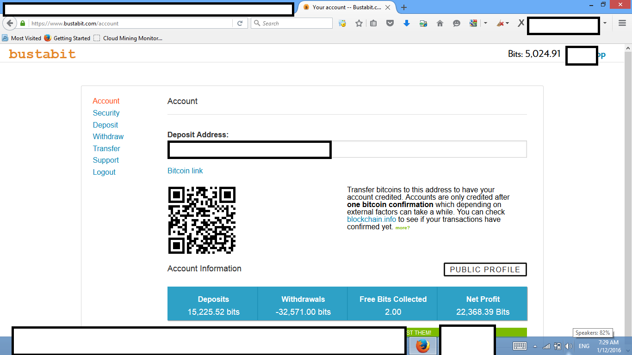Image resolution: width=632 pixels, height=355 pixels.
Task: Click the Bits: 5,024.91 balance
Action: point(534,54)
